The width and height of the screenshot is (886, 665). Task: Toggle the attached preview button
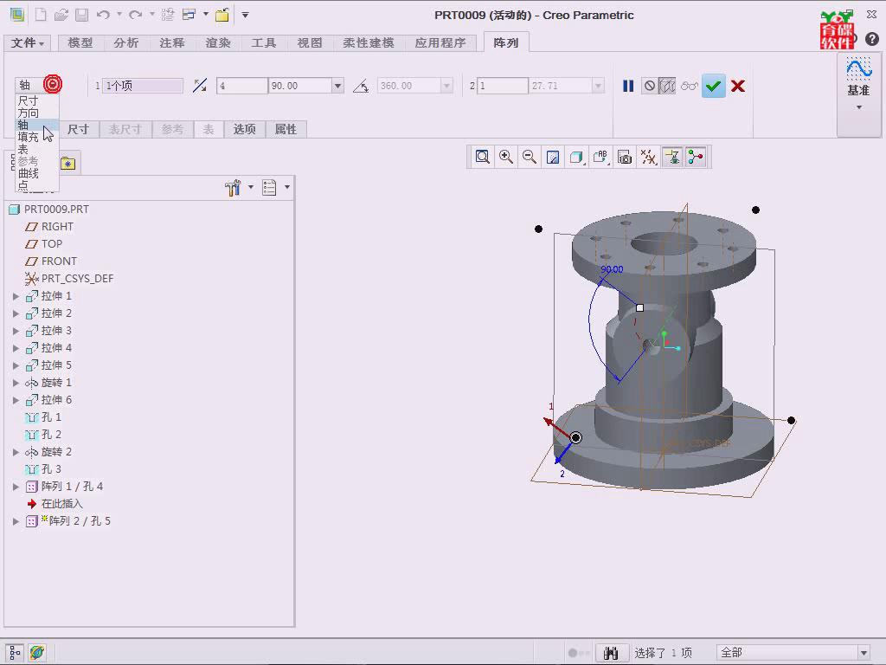tap(667, 86)
